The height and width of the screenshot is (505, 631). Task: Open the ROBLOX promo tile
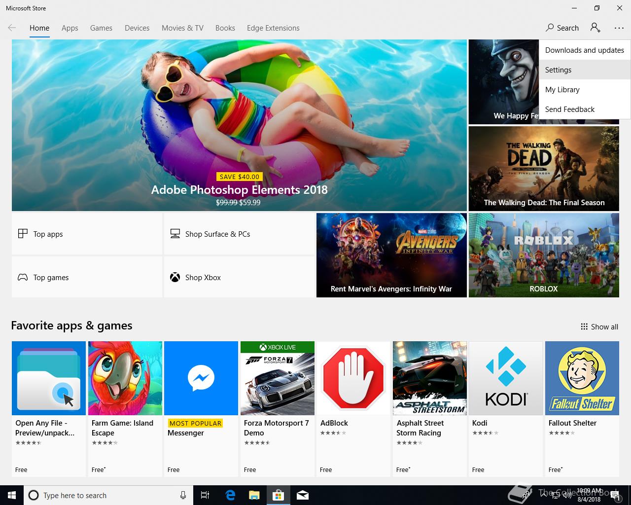tap(544, 255)
